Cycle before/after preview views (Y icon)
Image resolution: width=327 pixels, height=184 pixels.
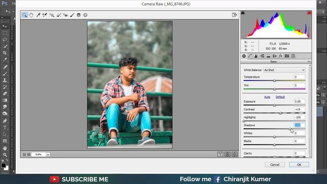point(220,154)
